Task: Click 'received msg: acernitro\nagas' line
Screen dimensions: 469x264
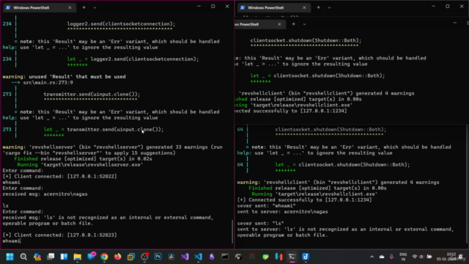Action: (45, 194)
